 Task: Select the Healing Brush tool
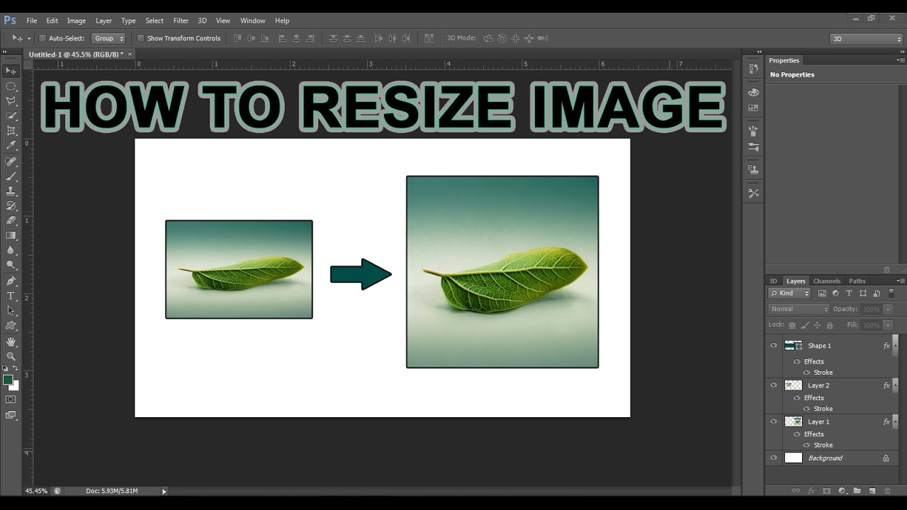(x=11, y=161)
